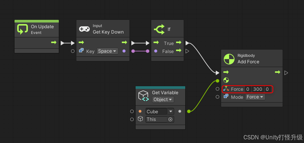Click the enum icon beside Mode label
Viewport: 304px width, 143px height.
(x=226, y=96)
